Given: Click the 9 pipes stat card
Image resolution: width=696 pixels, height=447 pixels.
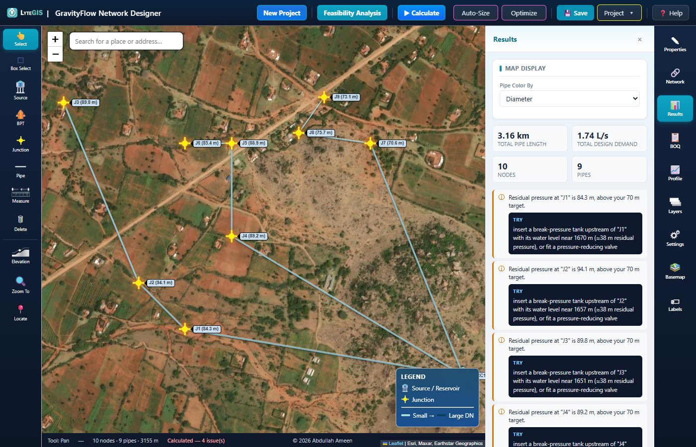Looking at the screenshot, I should click(x=609, y=169).
